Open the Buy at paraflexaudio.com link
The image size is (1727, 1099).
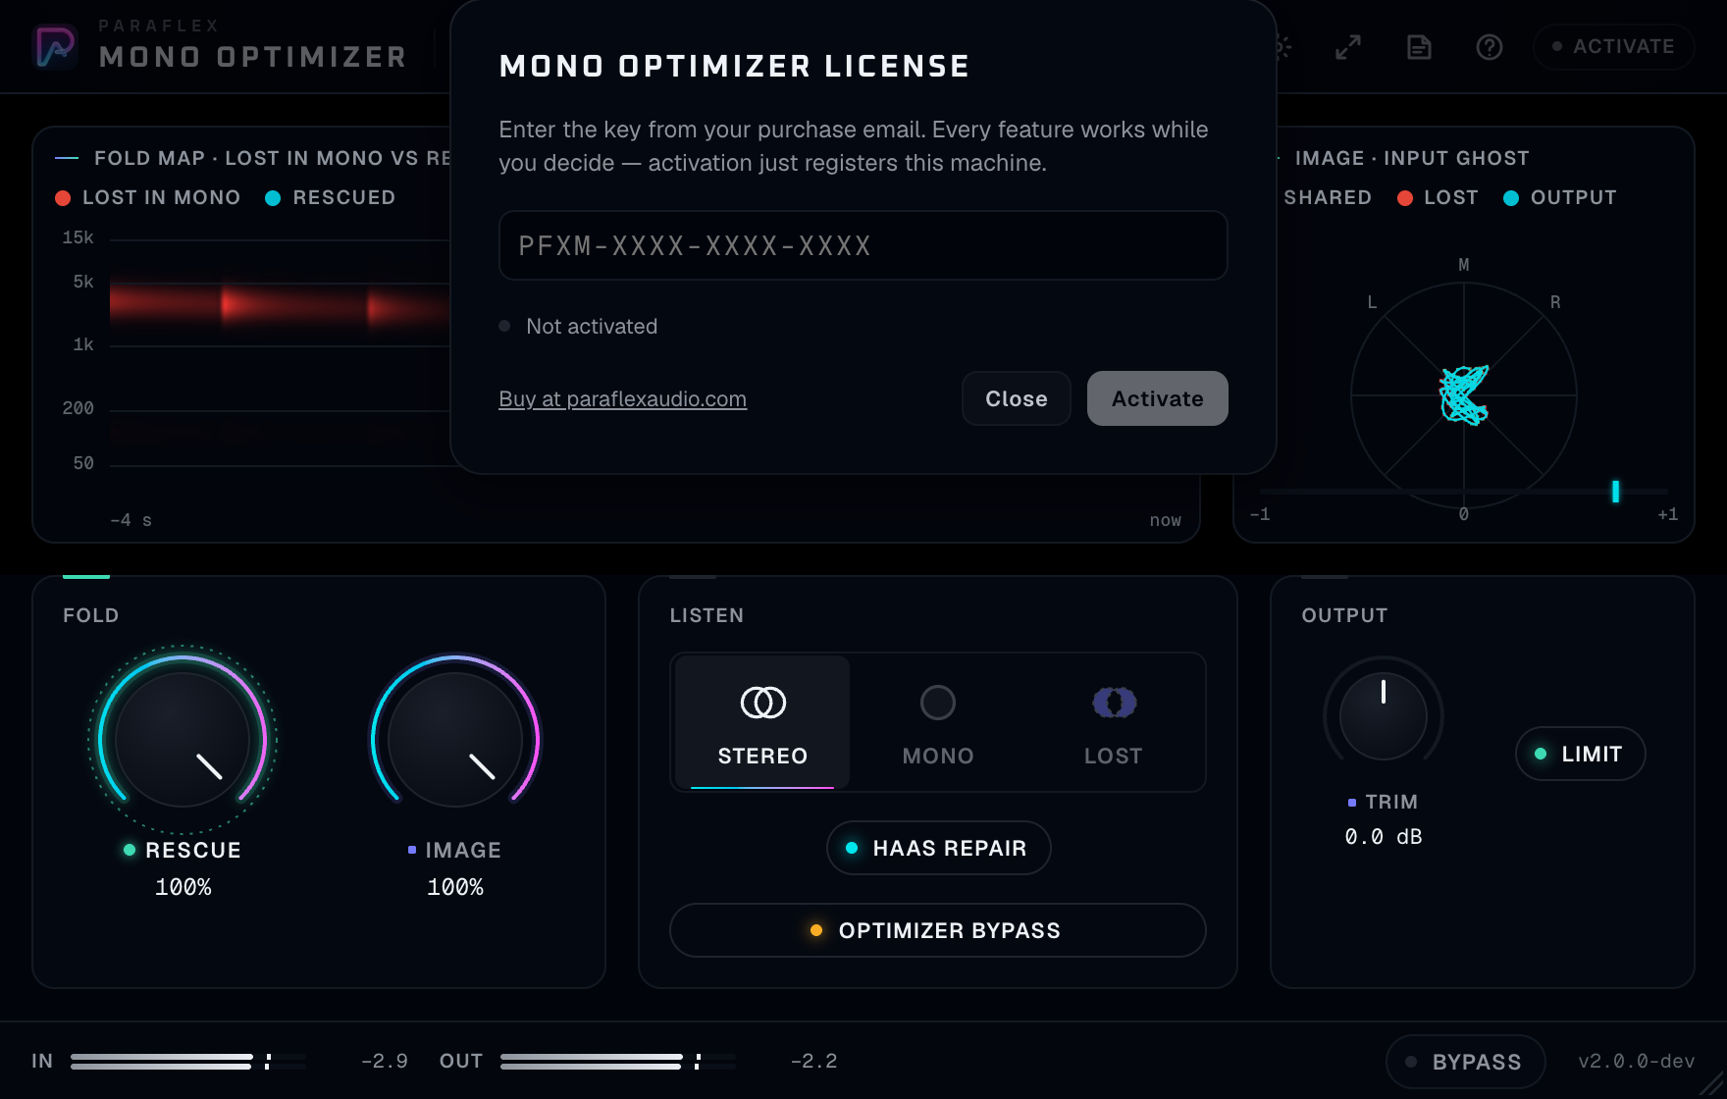click(622, 398)
